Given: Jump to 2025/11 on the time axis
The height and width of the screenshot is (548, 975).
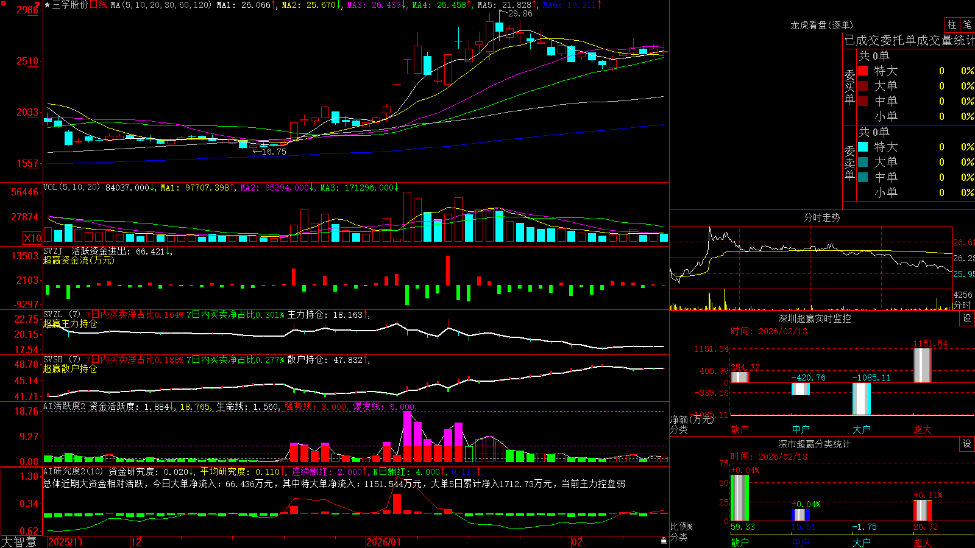Looking at the screenshot, I should coord(65,542).
